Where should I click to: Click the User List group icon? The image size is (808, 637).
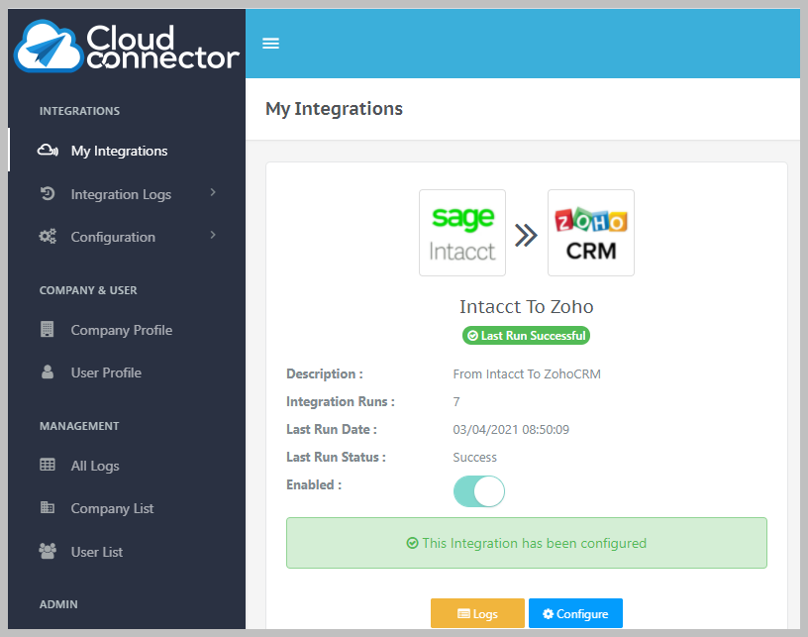tap(48, 551)
